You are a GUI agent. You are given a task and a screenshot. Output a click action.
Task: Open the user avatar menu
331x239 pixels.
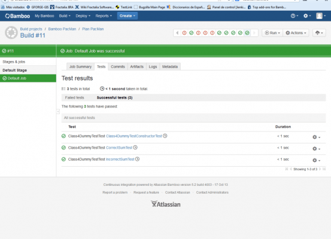[321, 16]
